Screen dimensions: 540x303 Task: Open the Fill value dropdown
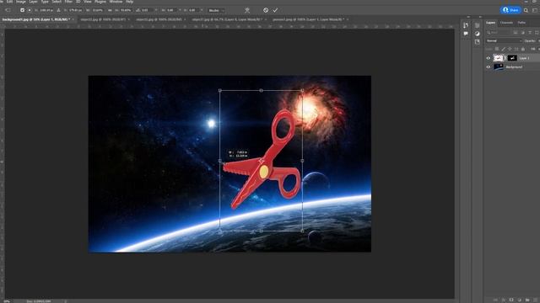(x=538, y=49)
